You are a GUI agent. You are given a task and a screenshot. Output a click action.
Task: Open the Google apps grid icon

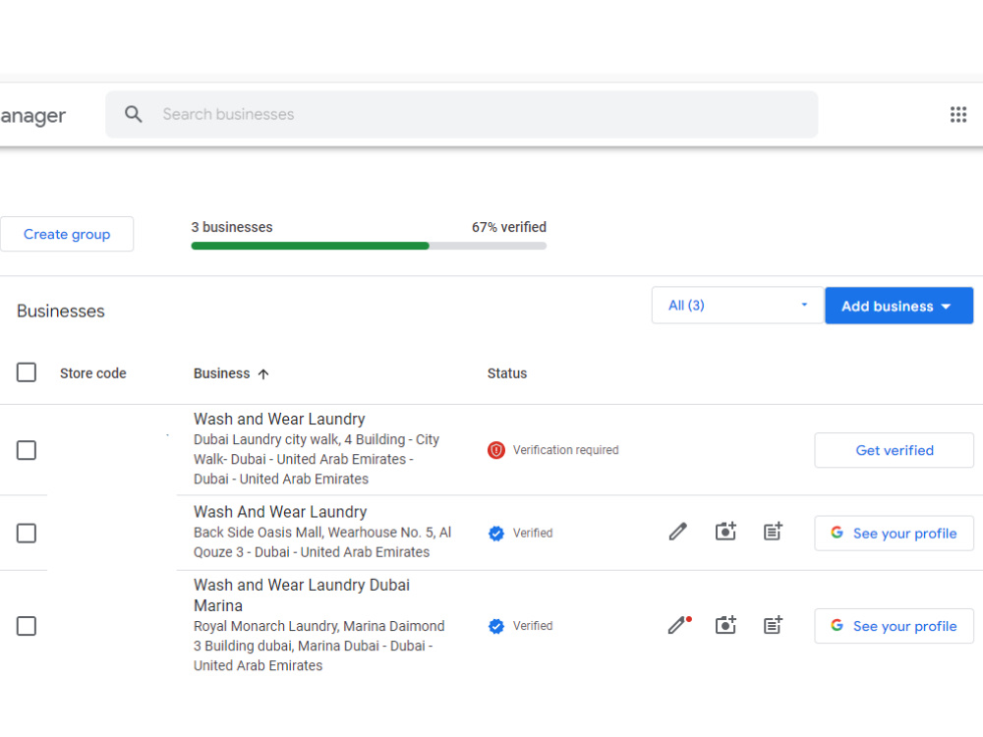957,115
